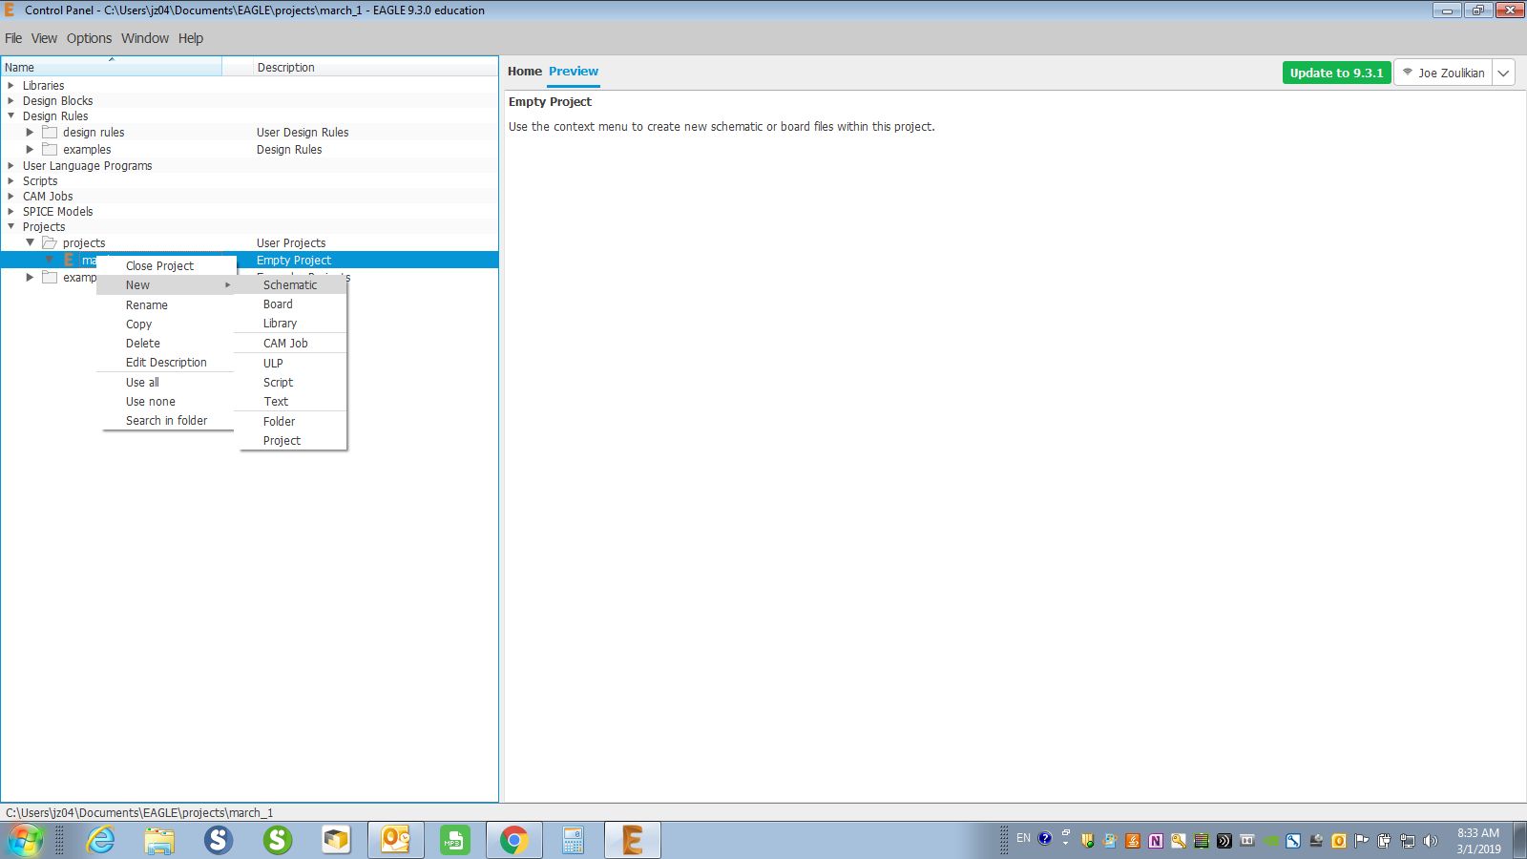Click the project icon on the highlighted row
Viewport: 1527px width, 859px height.
click(x=69, y=260)
